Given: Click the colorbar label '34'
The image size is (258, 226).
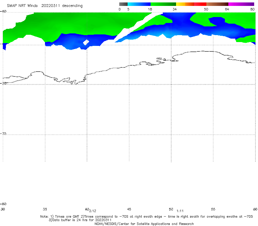Looking at the screenshot, I should (175, 9).
